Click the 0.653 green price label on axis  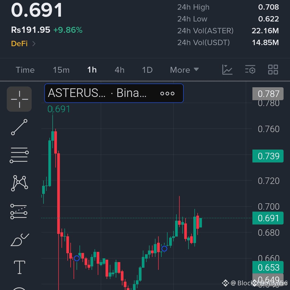[268, 267]
